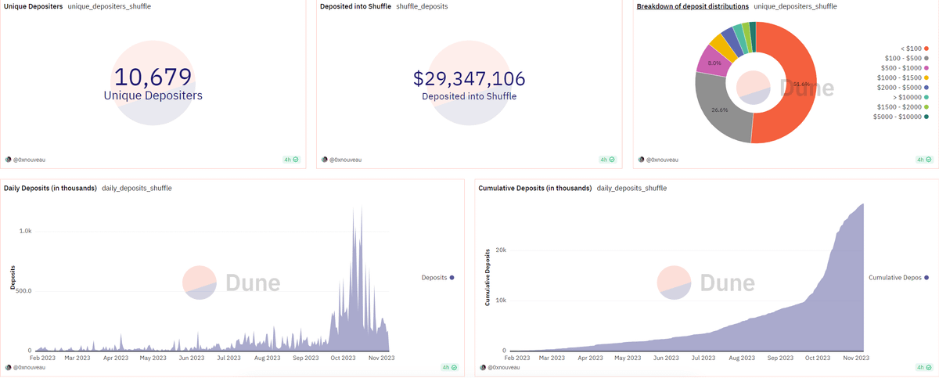Click author avatar in Cumulative Deposits panel

(x=483, y=367)
